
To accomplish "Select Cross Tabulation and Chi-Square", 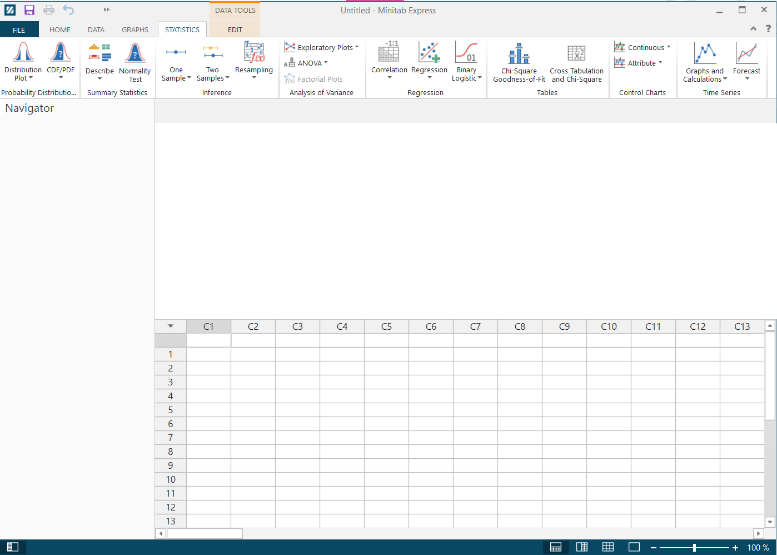I will coord(576,62).
